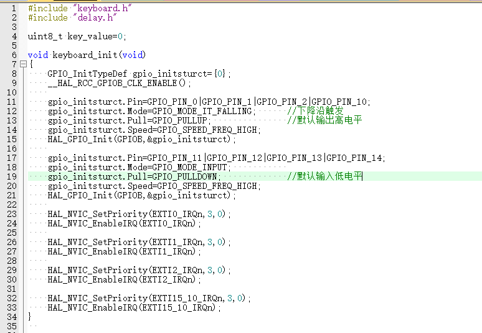The width and height of the screenshot is (482, 333).
Task: Click EXTI15_10_IRQn in SetPriority call
Action: 187,299
